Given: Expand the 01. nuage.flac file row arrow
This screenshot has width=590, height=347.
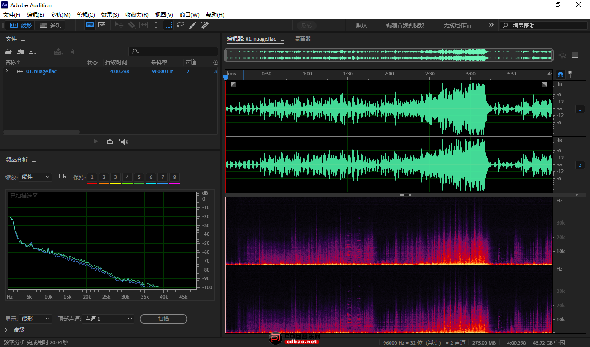Looking at the screenshot, I should [7, 71].
